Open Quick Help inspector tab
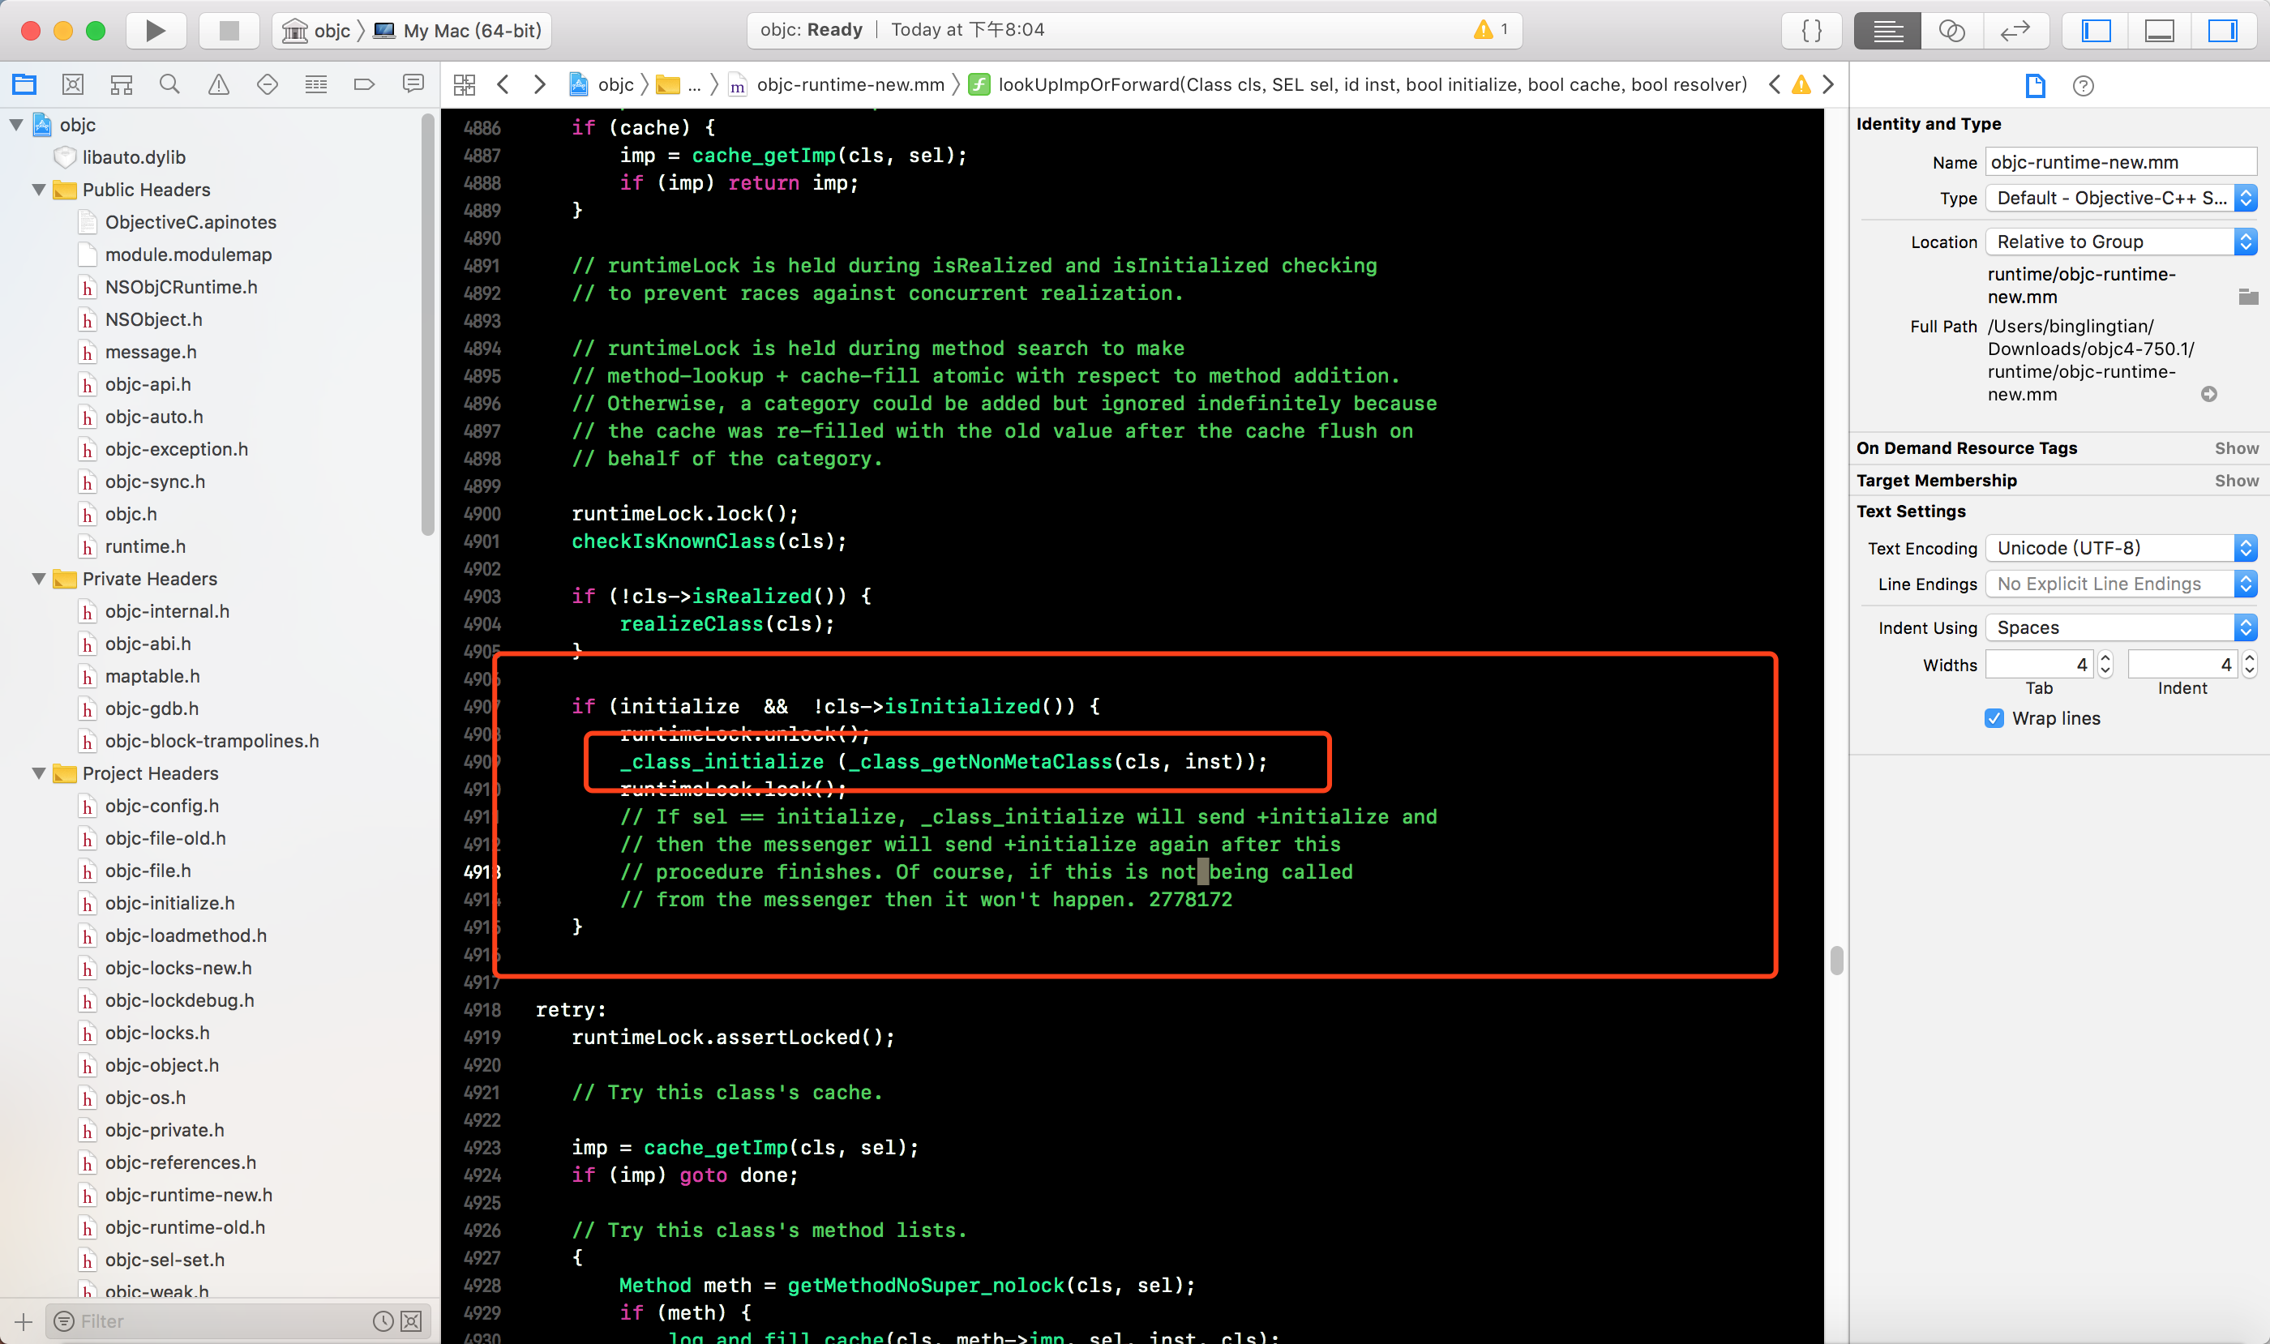Viewport: 2270px width, 1344px height. coord(2083,85)
